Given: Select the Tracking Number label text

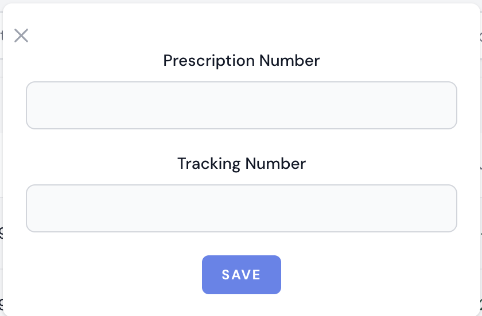Looking at the screenshot, I should (x=241, y=163).
